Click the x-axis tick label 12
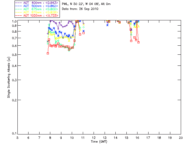 click(94, 138)
